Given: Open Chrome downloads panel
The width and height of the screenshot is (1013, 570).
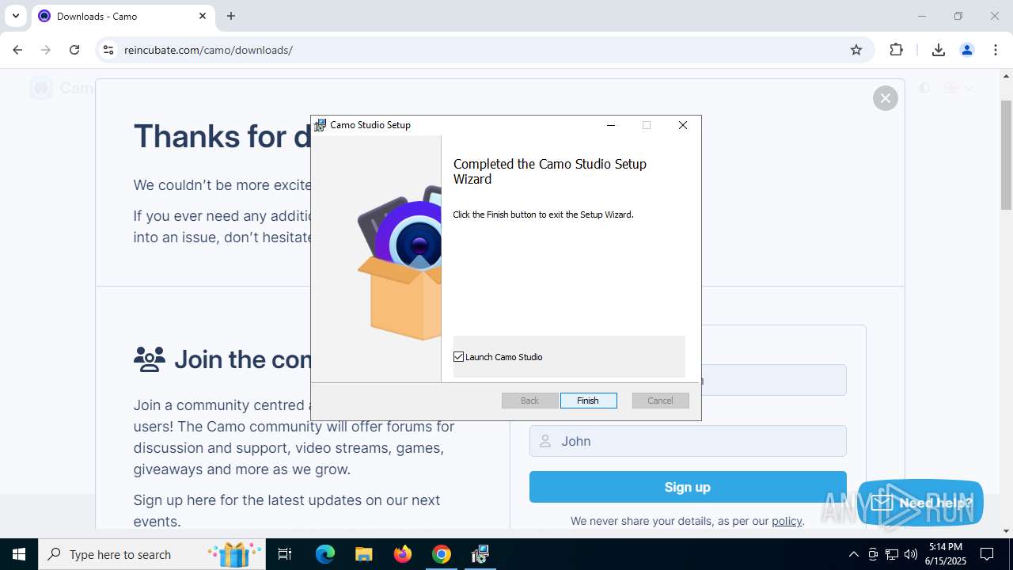Looking at the screenshot, I should 939,50.
